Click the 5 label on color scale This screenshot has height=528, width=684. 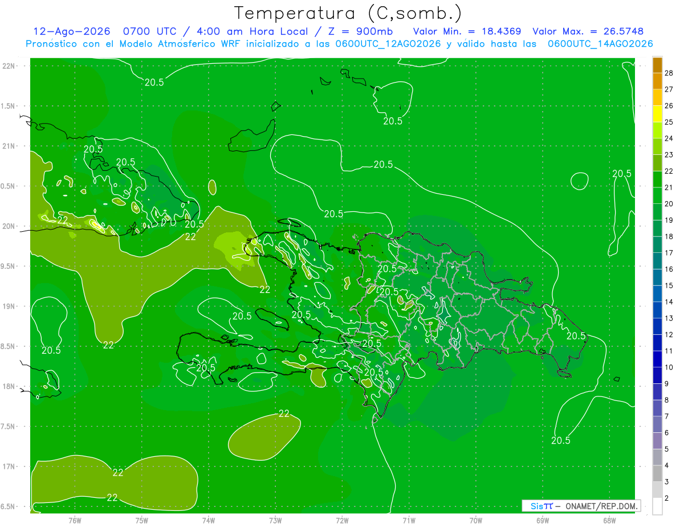[667, 449]
